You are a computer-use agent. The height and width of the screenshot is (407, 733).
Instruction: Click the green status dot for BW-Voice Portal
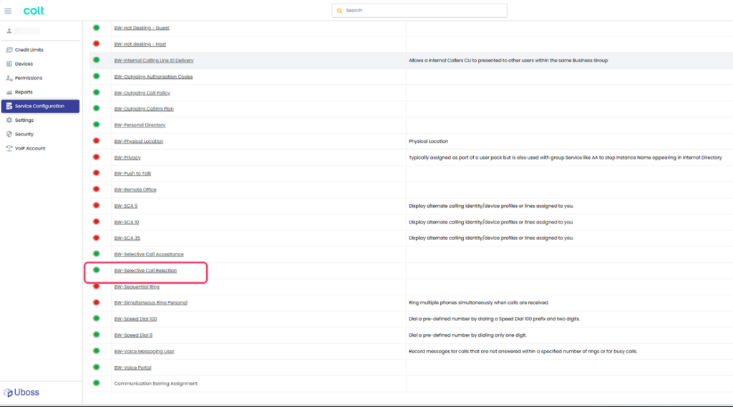click(x=96, y=367)
